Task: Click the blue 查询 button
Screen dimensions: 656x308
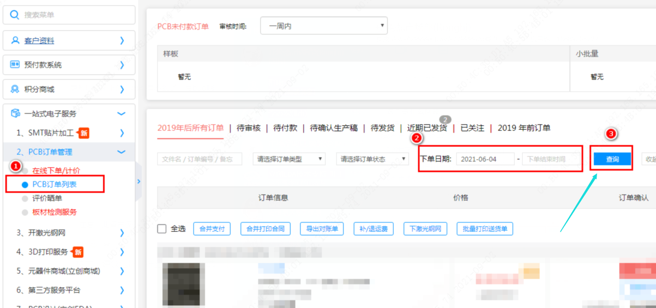Action: pyautogui.click(x=612, y=159)
